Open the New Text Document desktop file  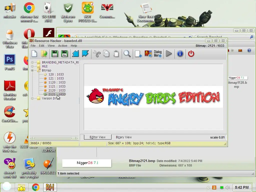tap(146, 12)
